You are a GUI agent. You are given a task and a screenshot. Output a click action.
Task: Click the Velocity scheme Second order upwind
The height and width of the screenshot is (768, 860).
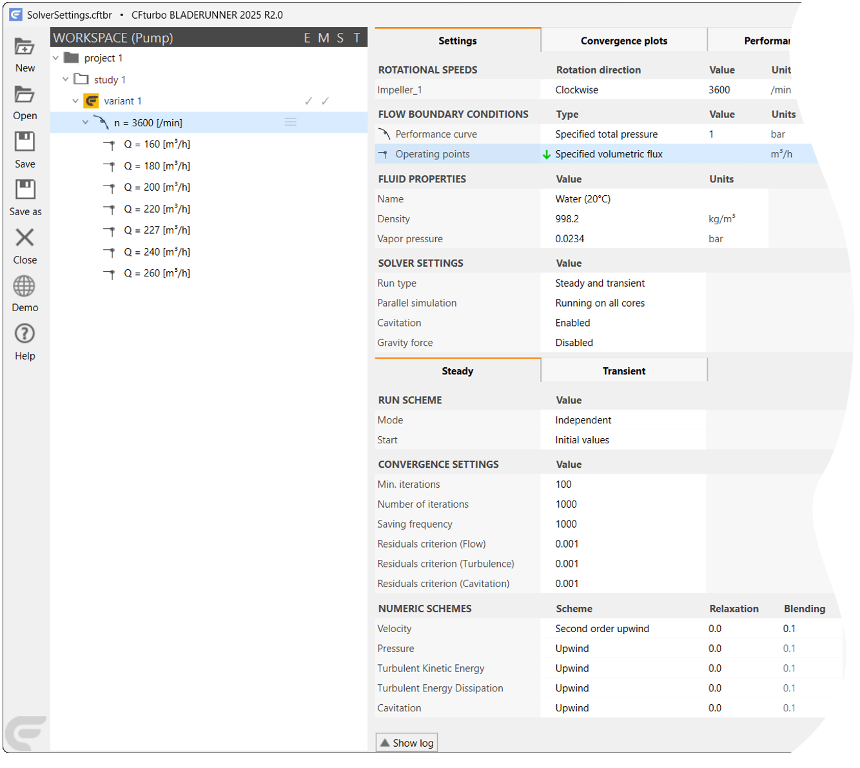click(602, 629)
